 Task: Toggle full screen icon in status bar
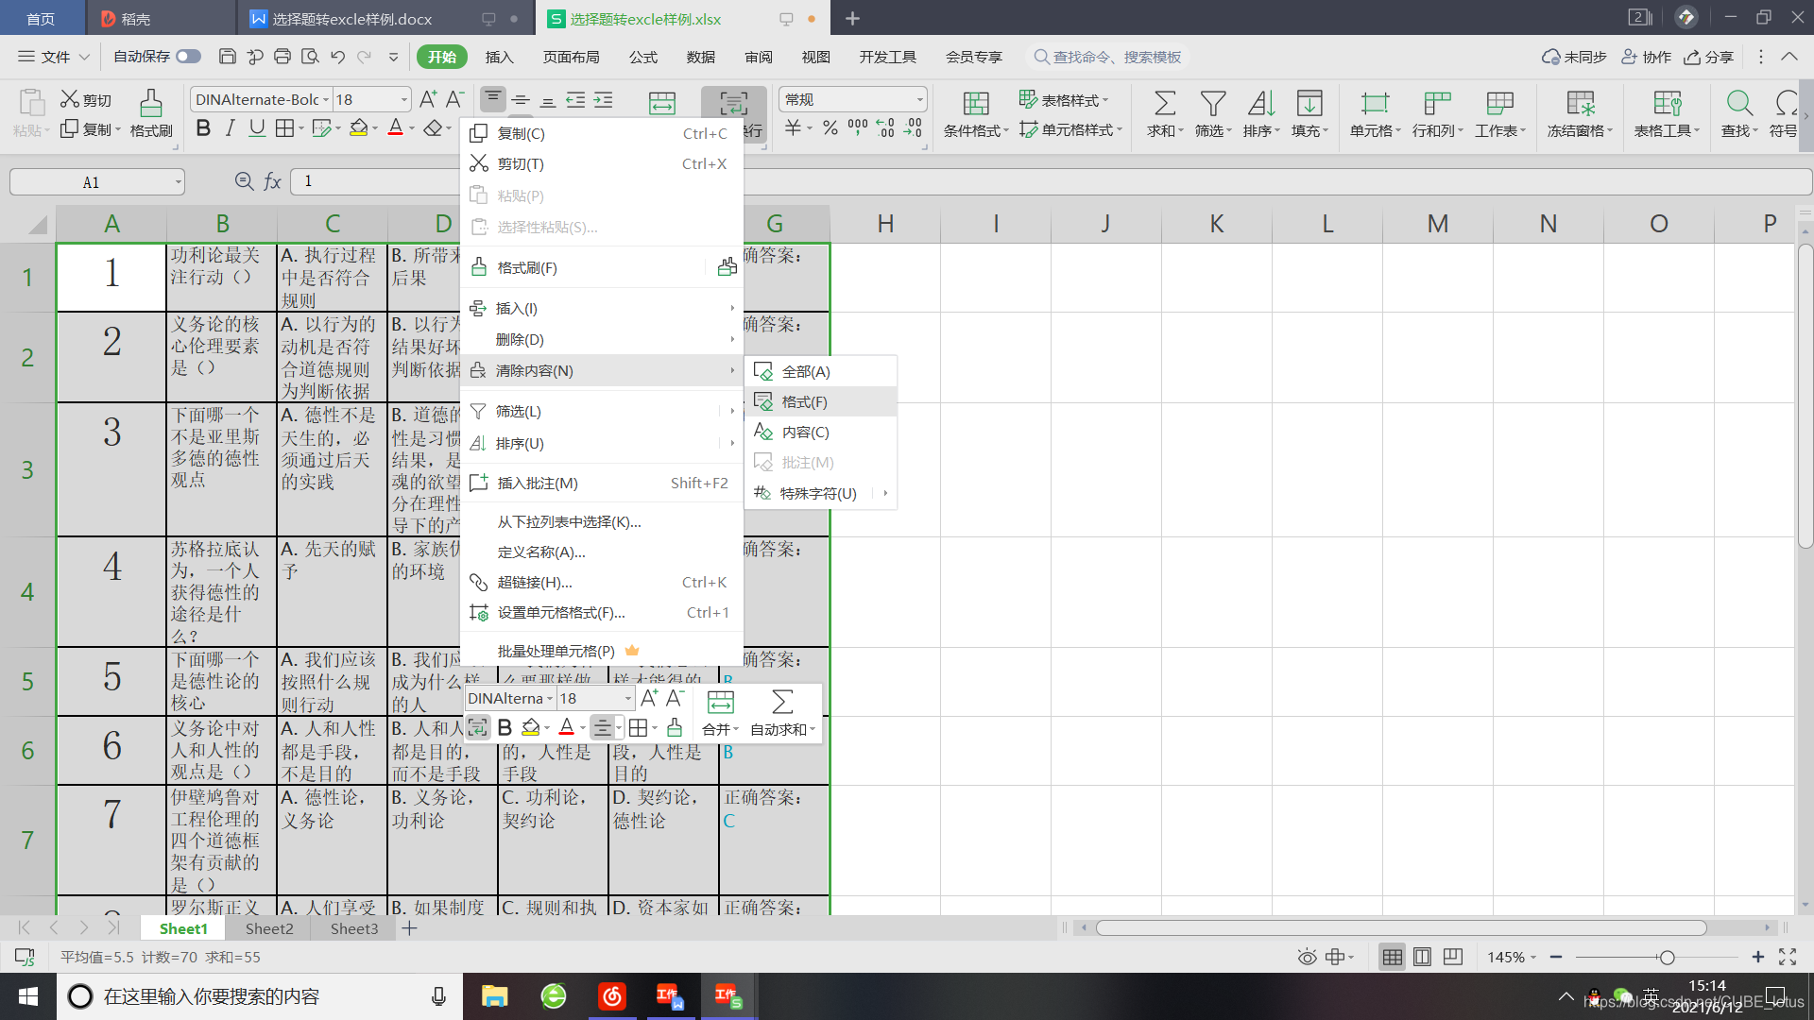coord(1788,957)
